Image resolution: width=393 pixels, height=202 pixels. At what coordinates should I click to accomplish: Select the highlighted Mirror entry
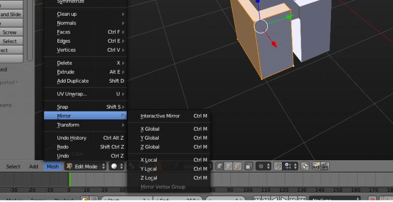pyautogui.click(x=85, y=116)
